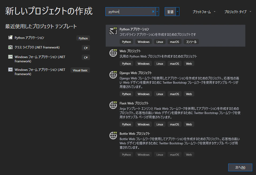Click the Jinja テンプレート Flask description text
The image size is (256, 175).
point(180,113)
